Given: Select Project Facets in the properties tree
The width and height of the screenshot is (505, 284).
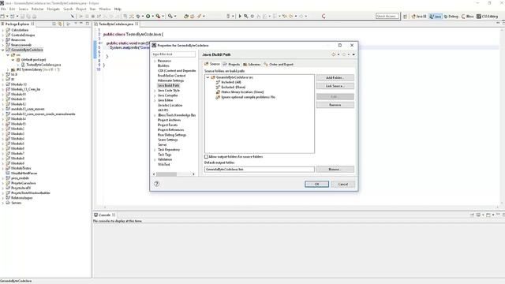Looking at the screenshot, I should tap(167, 125).
